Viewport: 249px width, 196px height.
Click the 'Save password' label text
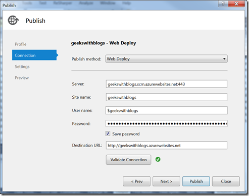[x=126, y=134]
